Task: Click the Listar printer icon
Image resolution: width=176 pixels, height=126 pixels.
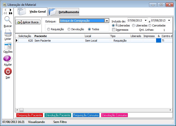Action: pos(8,33)
